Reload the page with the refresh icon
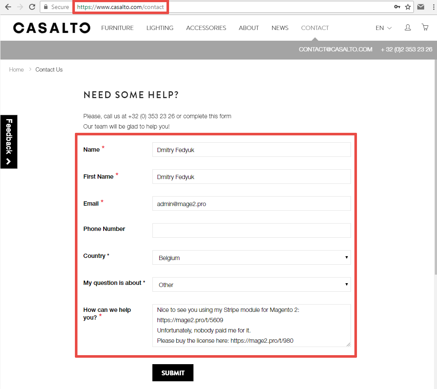The height and width of the screenshot is (389, 437). 32,7
